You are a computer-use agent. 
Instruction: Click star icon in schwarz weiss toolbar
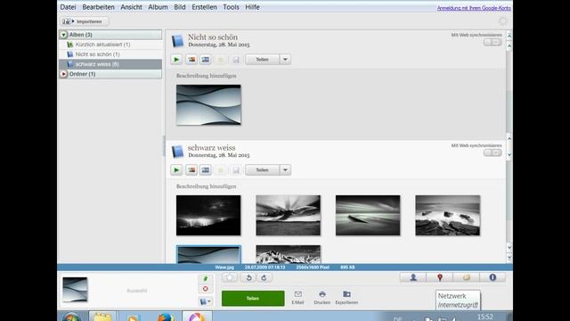click(x=221, y=170)
